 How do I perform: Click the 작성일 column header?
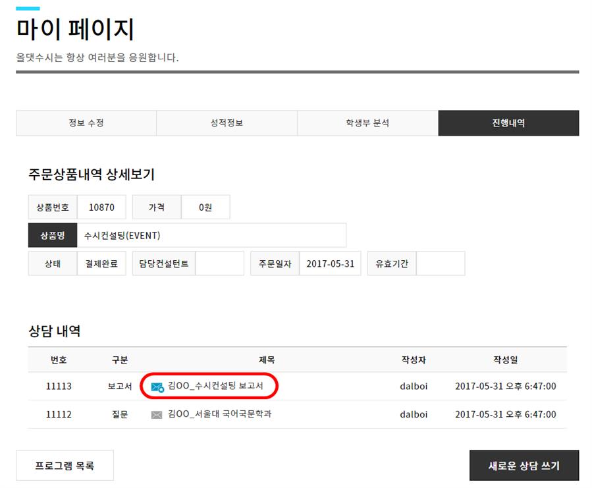pyautogui.click(x=505, y=360)
